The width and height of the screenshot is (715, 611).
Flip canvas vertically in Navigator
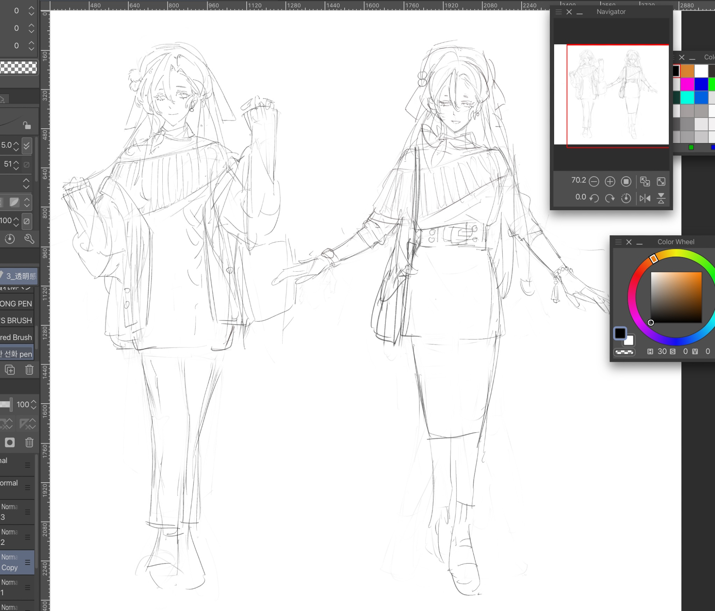point(661,198)
